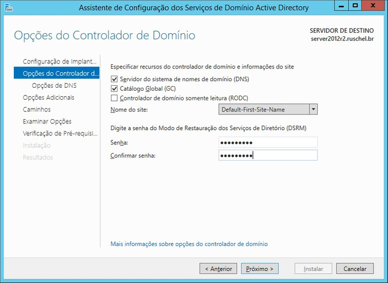Click the Opções do Controlador de Domínio heading
Screen dimensions: 388x283
[104, 35]
